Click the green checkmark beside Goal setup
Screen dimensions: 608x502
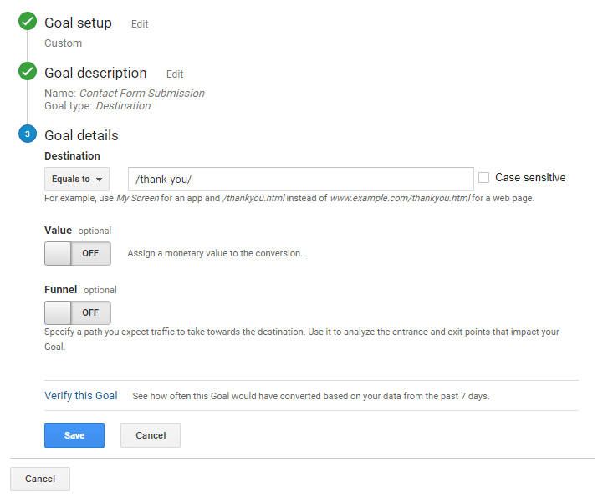pos(28,23)
